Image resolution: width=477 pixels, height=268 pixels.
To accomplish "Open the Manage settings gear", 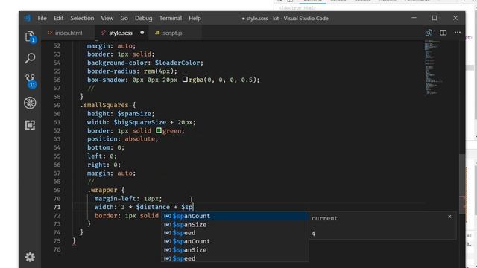I will (30, 257).
